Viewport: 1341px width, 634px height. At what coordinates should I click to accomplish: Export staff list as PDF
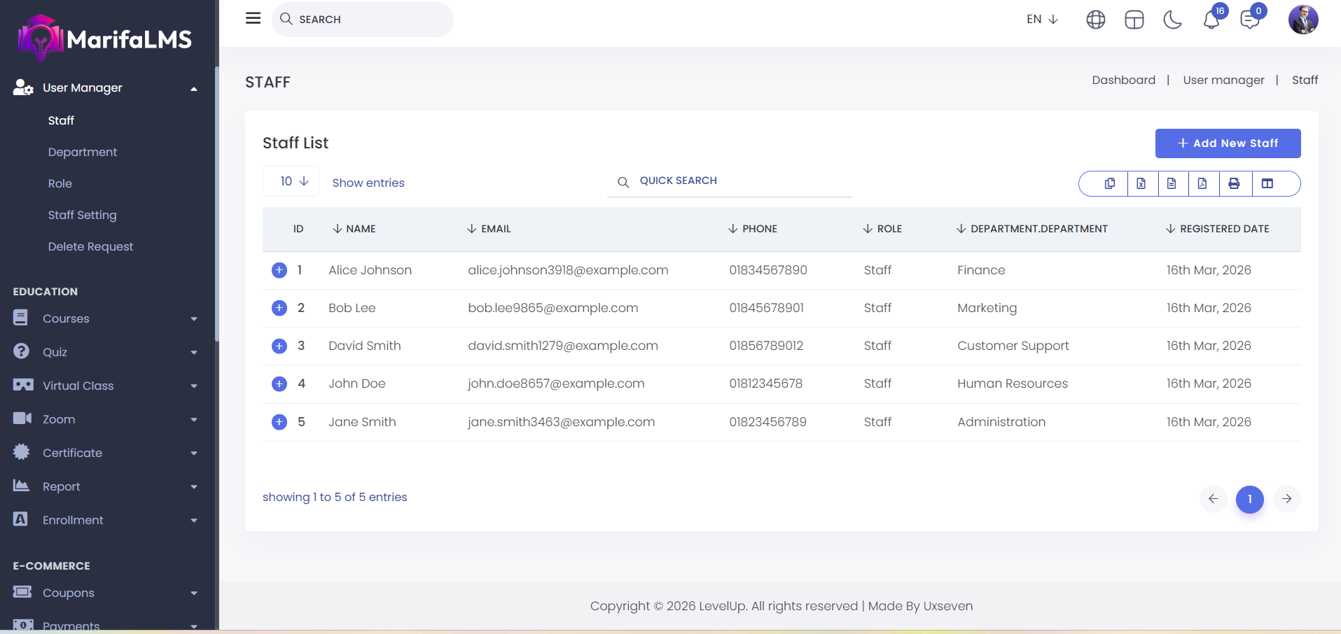[x=1202, y=183]
